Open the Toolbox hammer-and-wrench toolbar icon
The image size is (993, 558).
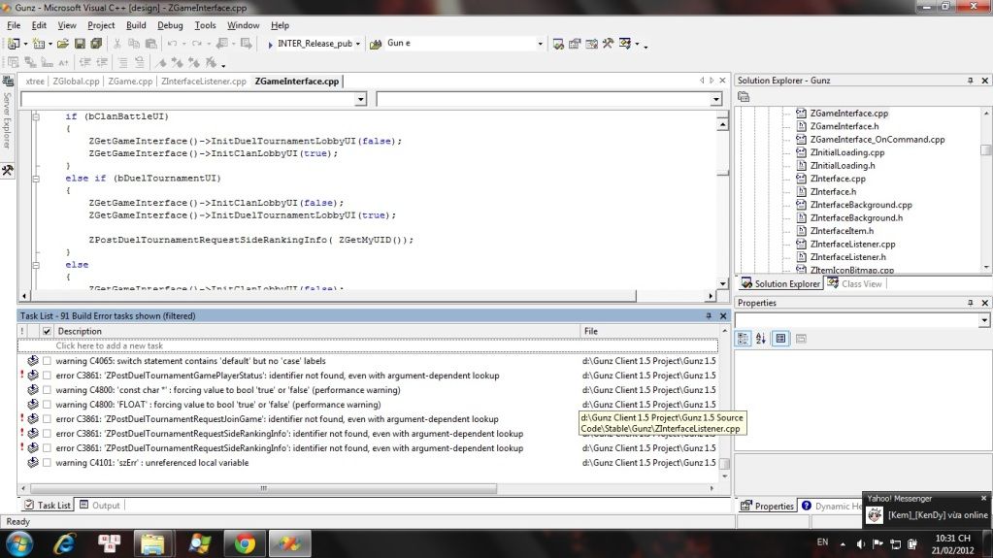(x=608, y=44)
